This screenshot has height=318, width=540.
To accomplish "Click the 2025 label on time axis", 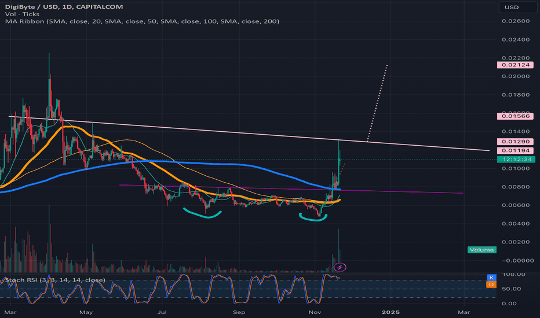I will tap(391, 312).
